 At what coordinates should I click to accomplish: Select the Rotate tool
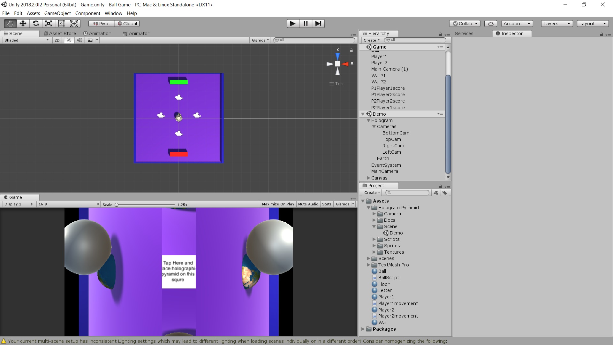[36, 23]
